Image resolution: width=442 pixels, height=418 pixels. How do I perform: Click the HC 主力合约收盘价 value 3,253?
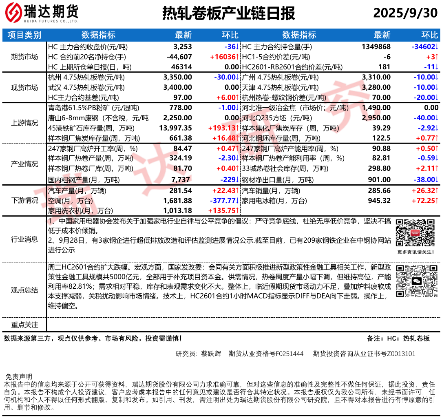(x=182, y=46)
